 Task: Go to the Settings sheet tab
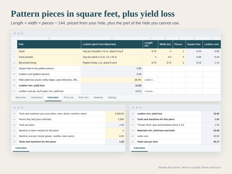(112, 98)
